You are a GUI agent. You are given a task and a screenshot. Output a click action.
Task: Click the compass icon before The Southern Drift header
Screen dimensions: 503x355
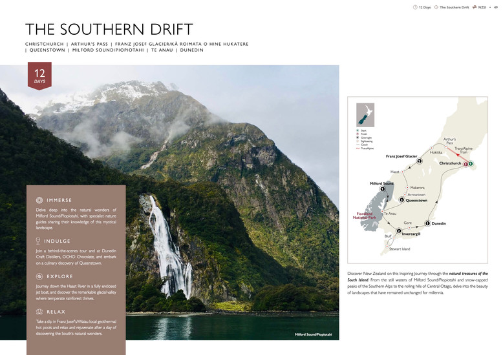pyautogui.click(x=436, y=7)
